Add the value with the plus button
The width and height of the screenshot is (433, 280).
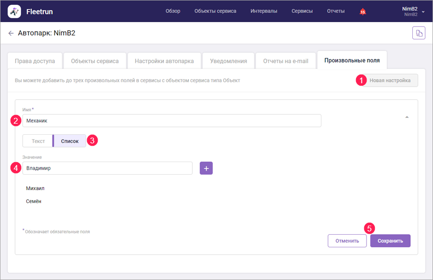[x=206, y=168]
